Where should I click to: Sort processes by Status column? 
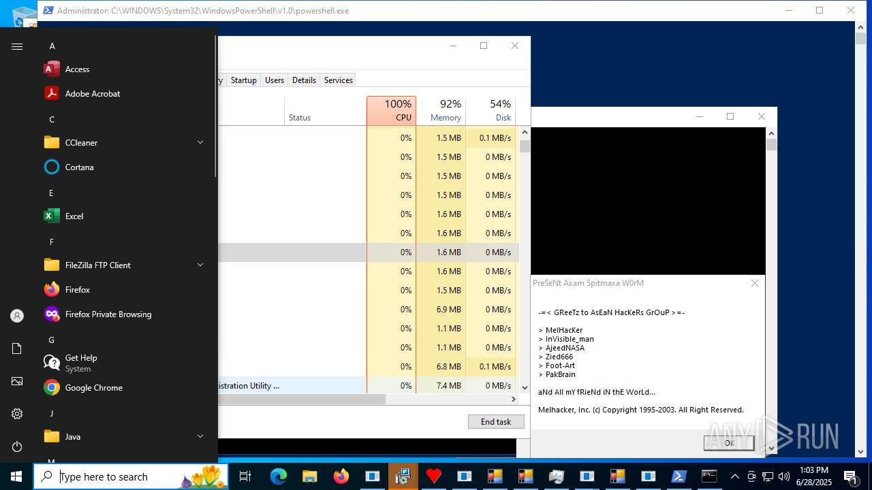pos(325,111)
